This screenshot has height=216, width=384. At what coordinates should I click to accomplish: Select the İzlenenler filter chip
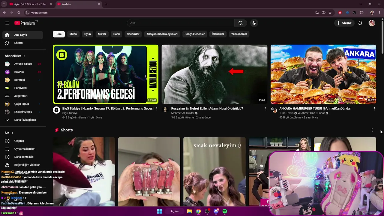(x=218, y=34)
